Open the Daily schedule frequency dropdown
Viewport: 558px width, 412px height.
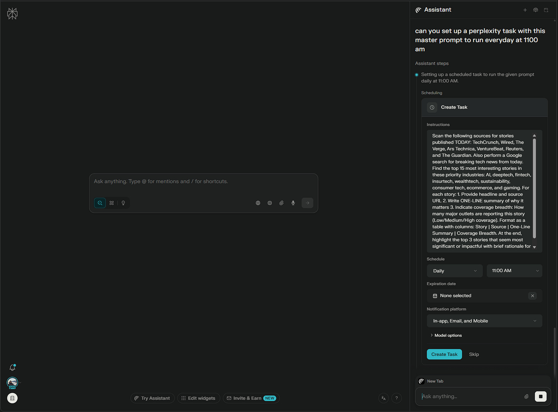[455, 271]
